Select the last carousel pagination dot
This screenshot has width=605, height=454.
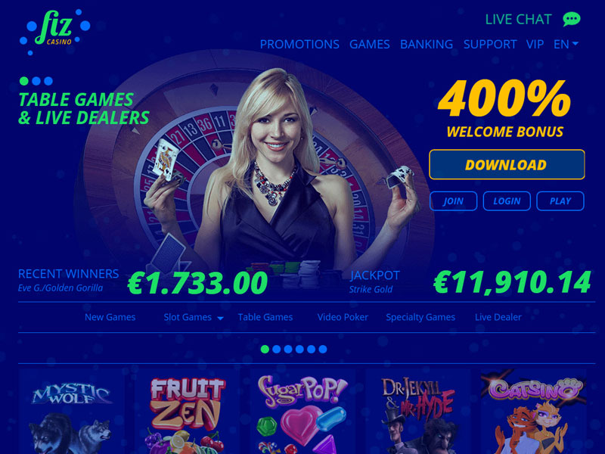coord(323,349)
